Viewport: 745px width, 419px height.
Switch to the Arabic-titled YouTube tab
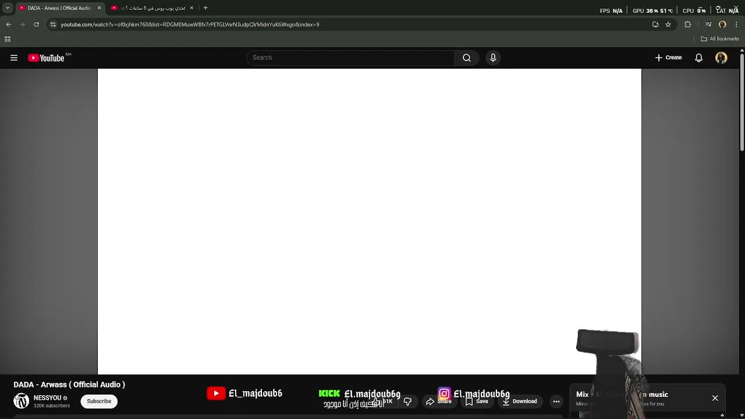[x=152, y=8]
